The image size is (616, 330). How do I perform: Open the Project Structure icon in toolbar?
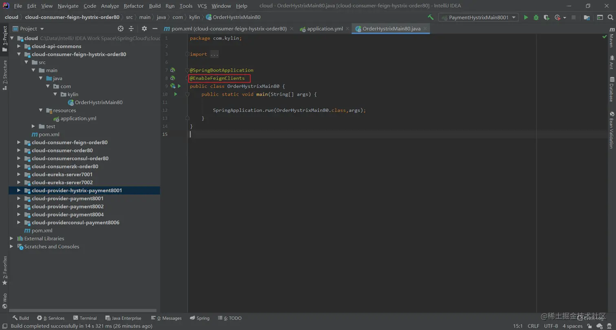[587, 17]
